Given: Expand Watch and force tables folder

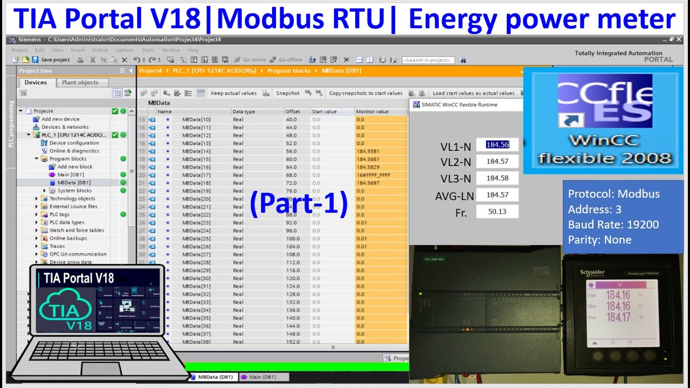Looking at the screenshot, I should 37,230.
